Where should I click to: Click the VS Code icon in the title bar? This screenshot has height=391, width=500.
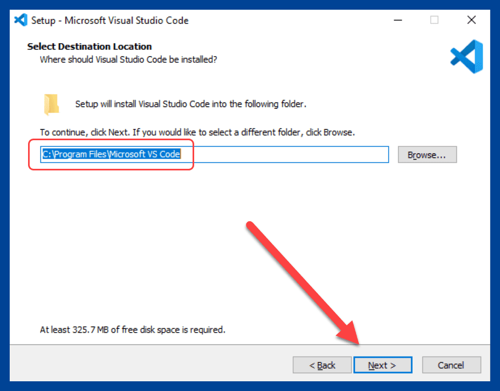[20, 19]
